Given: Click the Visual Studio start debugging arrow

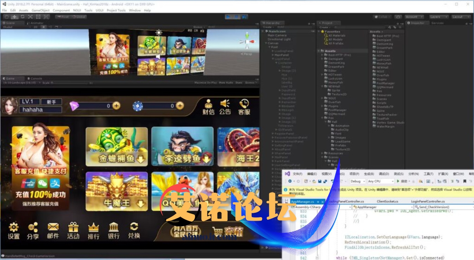Looking at the screenshot, I should (x=398, y=181).
